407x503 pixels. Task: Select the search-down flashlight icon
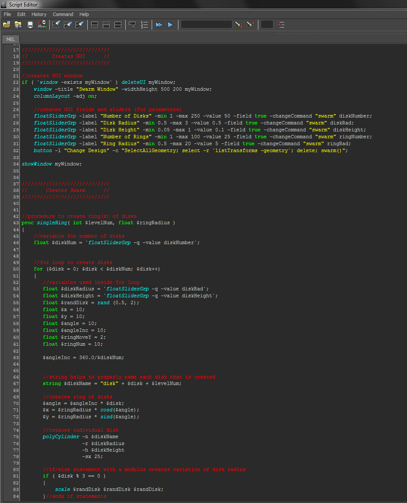(x=238, y=25)
